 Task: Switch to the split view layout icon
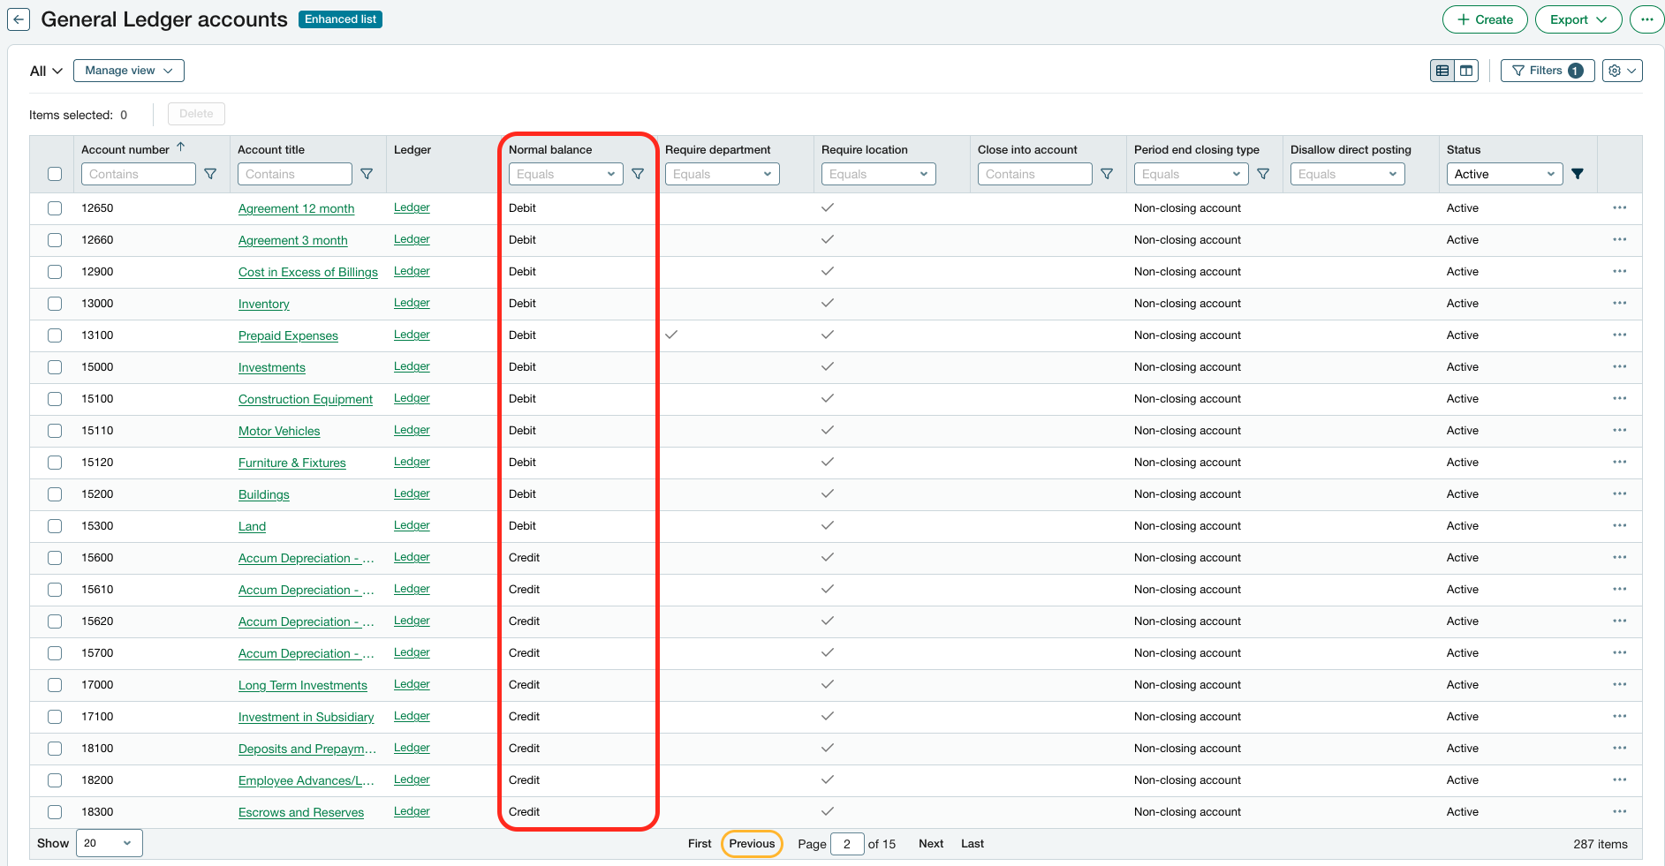click(1466, 71)
